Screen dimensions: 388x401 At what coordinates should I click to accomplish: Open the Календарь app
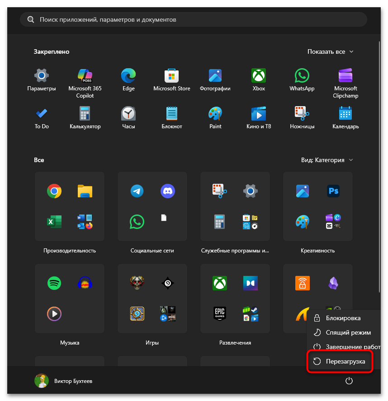tap(345, 114)
